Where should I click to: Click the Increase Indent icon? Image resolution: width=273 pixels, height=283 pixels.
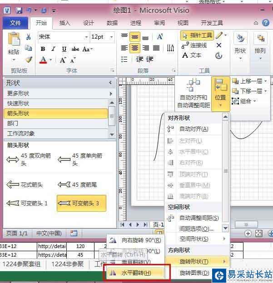click(149, 59)
